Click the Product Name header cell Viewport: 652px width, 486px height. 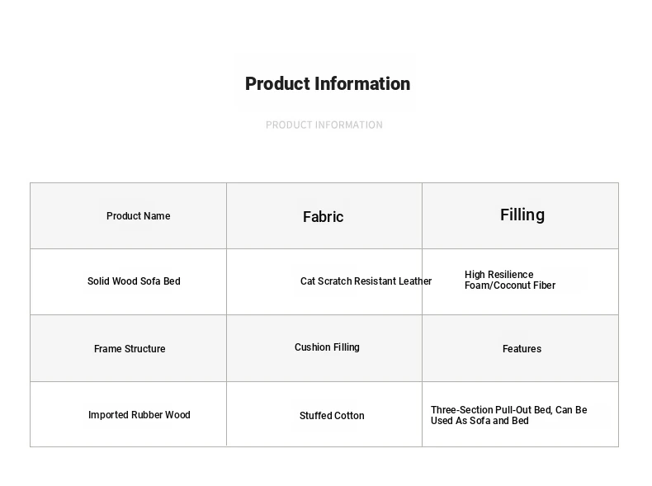tap(129, 215)
